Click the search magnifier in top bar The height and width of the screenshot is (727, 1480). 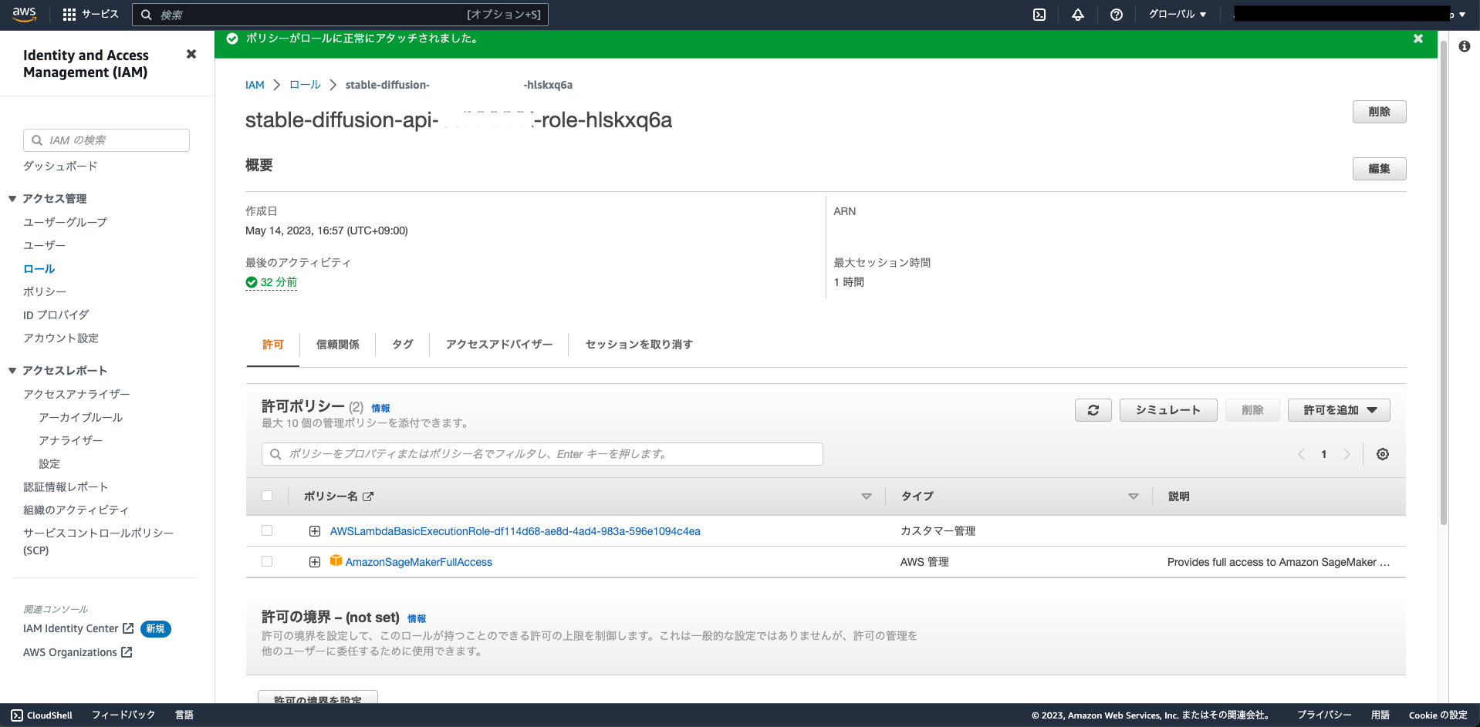(x=146, y=15)
